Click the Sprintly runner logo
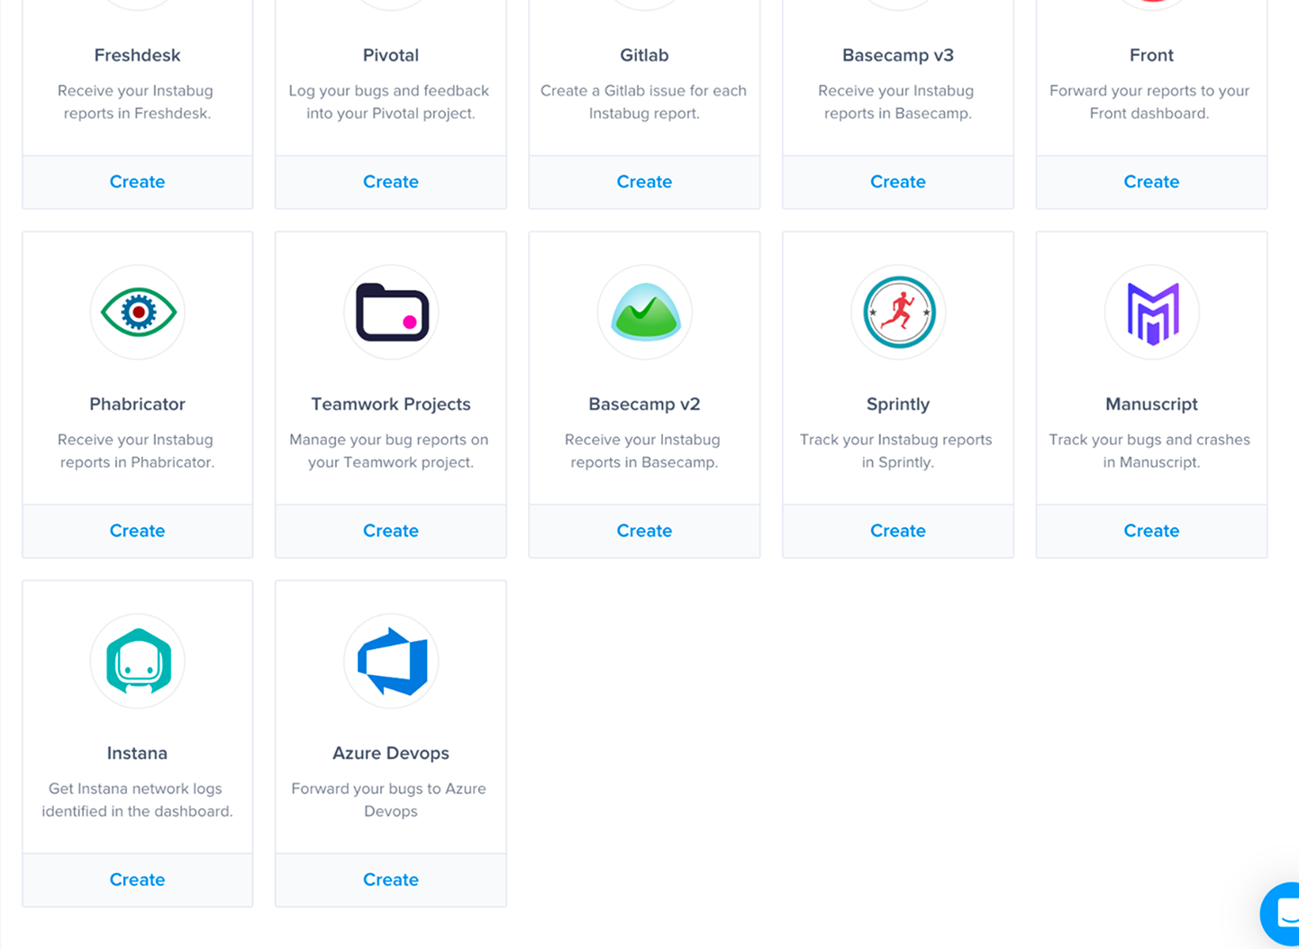The height and width of the screenshot is (949, 1299). pos(899,313)
